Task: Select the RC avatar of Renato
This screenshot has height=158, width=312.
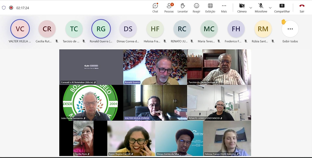Action: pos(182,29)
